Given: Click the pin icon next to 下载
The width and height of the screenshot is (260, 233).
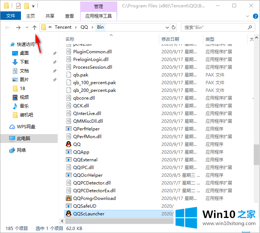Looking at the screenshot, I should pyautogui.click(x=54, y=62).
